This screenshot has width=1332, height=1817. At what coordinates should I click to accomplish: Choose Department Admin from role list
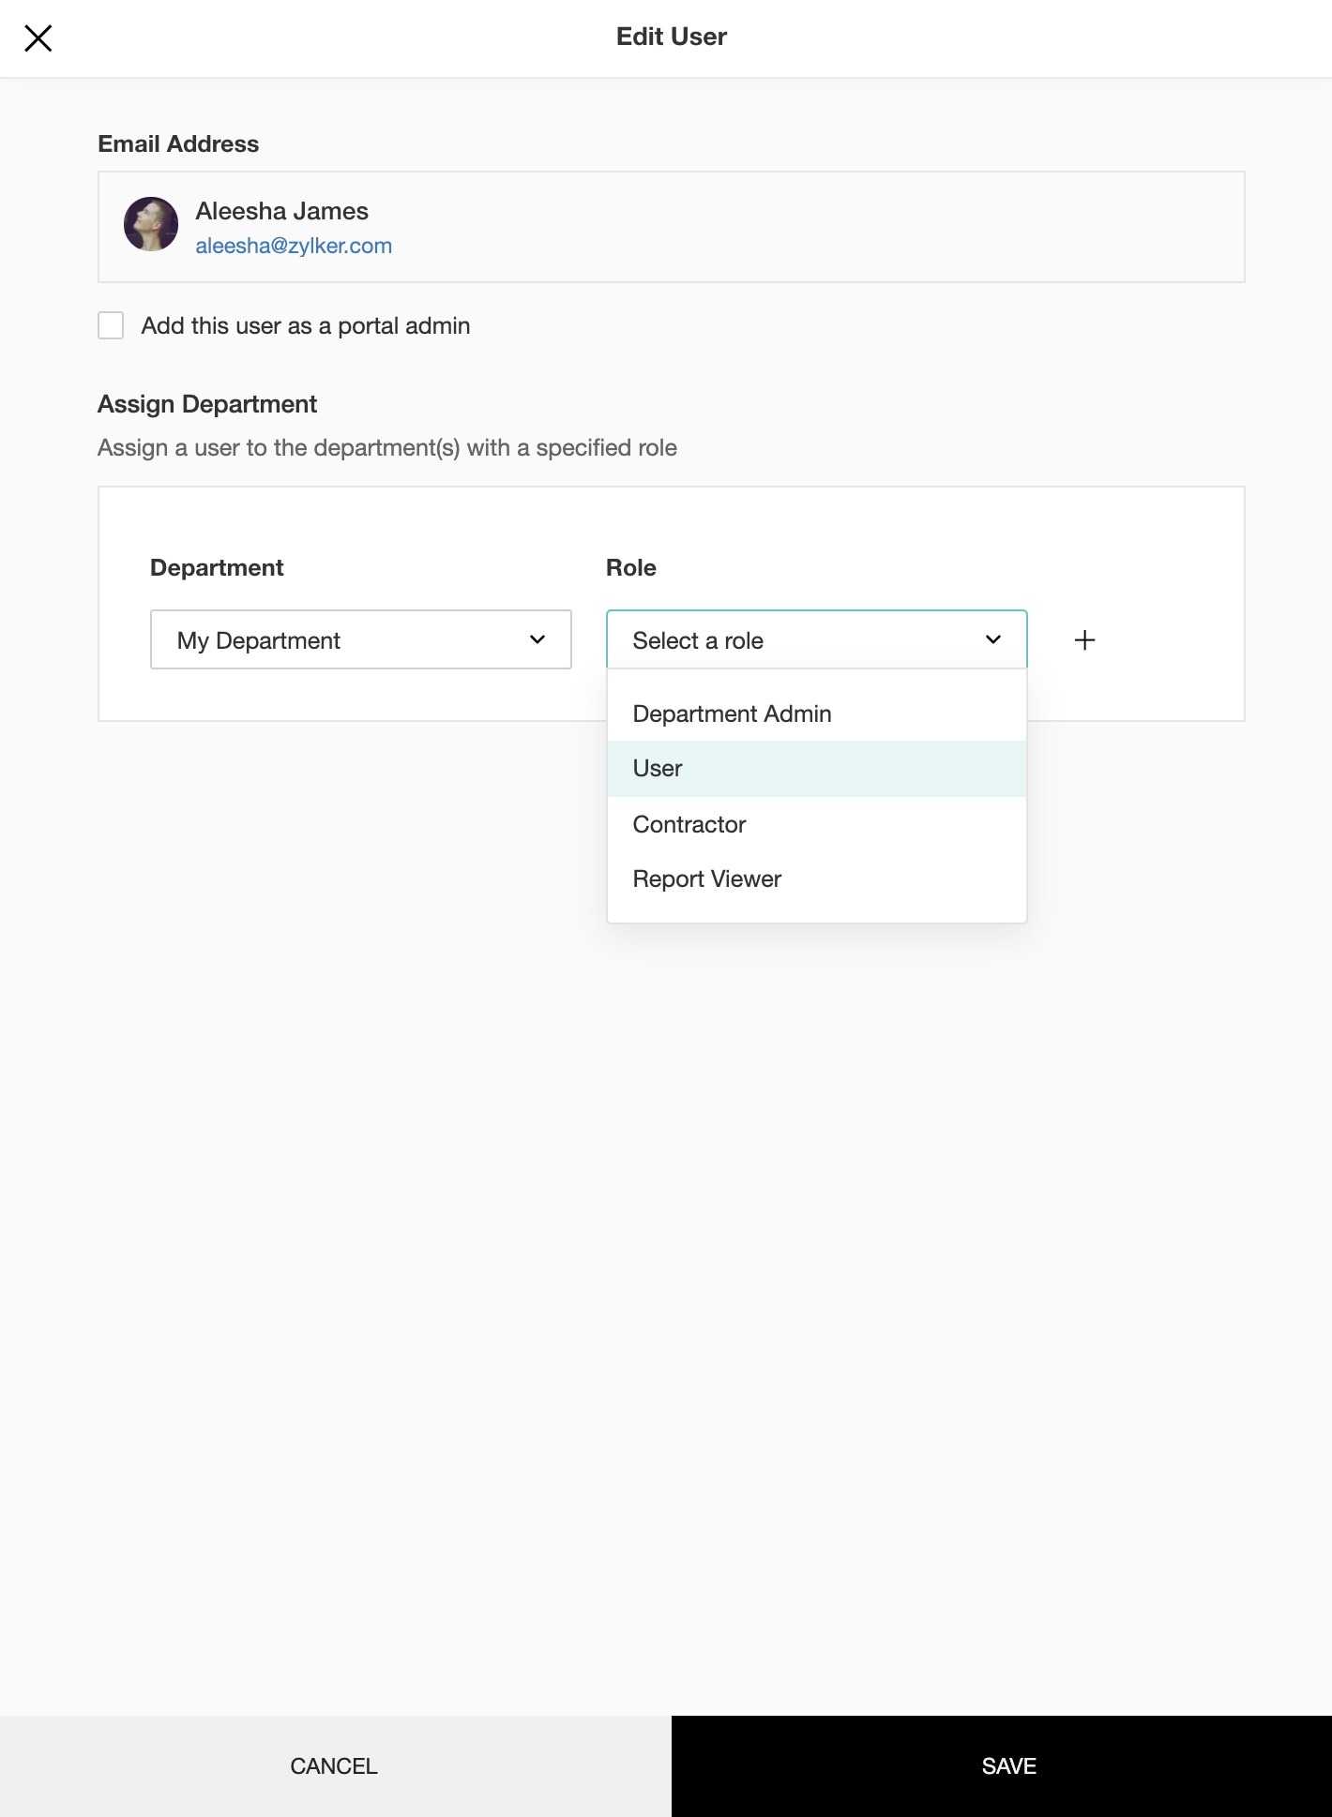[x=732, y=713]
